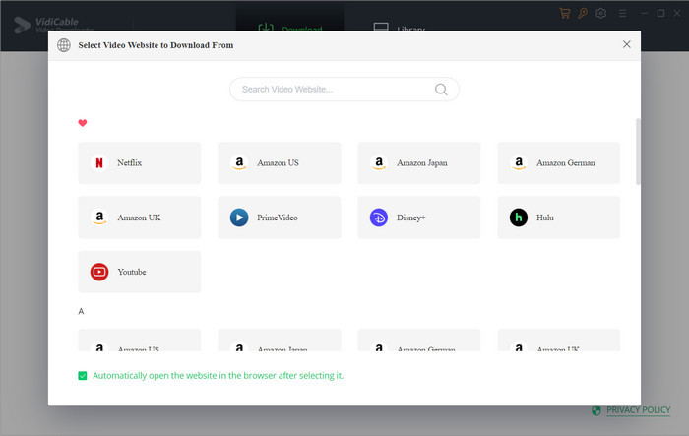Close the Select Video Website dialog
689x436 pixels.
point(627,44)
